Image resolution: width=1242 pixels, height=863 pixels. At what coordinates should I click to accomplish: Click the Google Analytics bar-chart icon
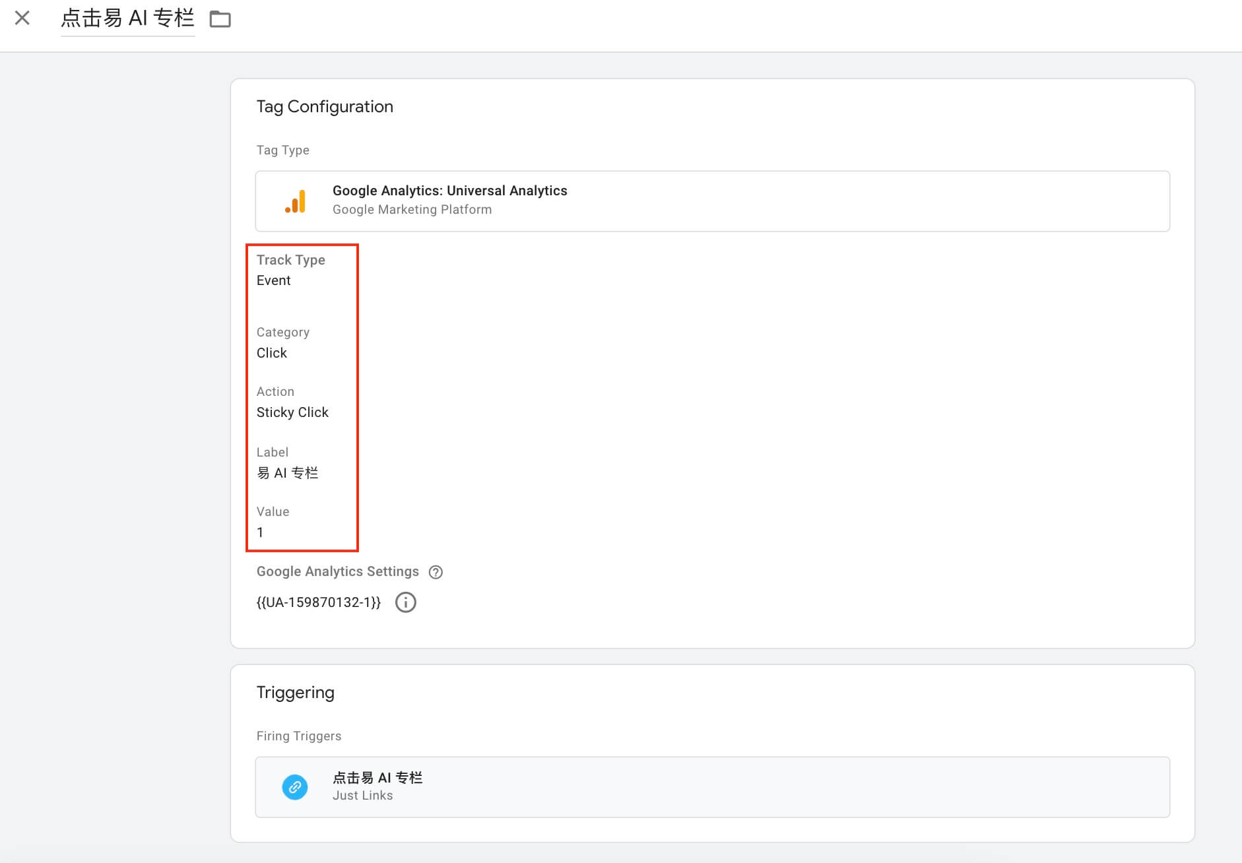coord(295,201)
